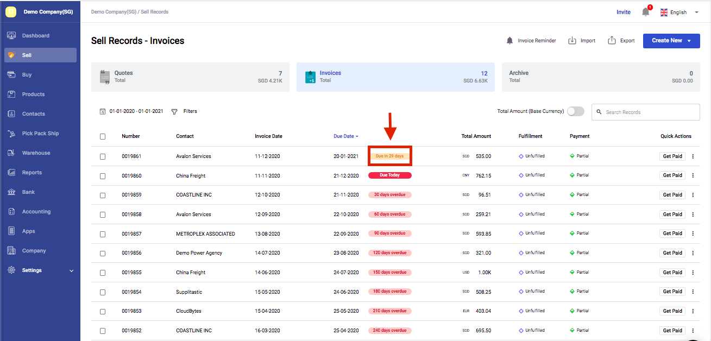
Task: Click the search magnifier icon
Action: point(599,112)
